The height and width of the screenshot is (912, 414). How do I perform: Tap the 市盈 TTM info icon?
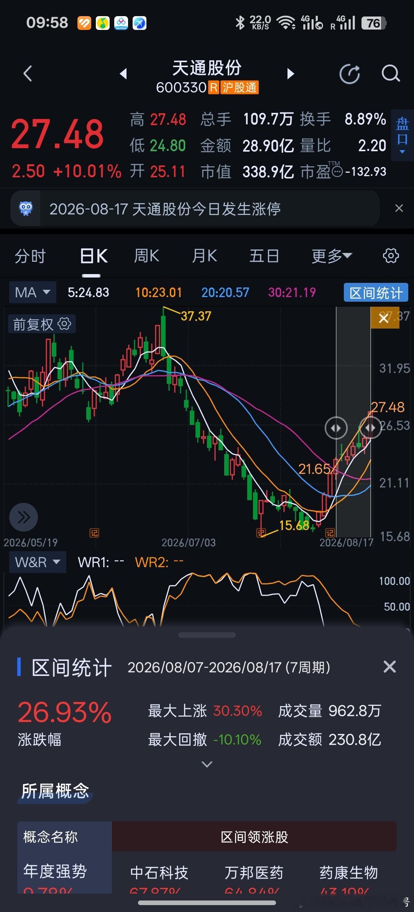coord(337,172)
